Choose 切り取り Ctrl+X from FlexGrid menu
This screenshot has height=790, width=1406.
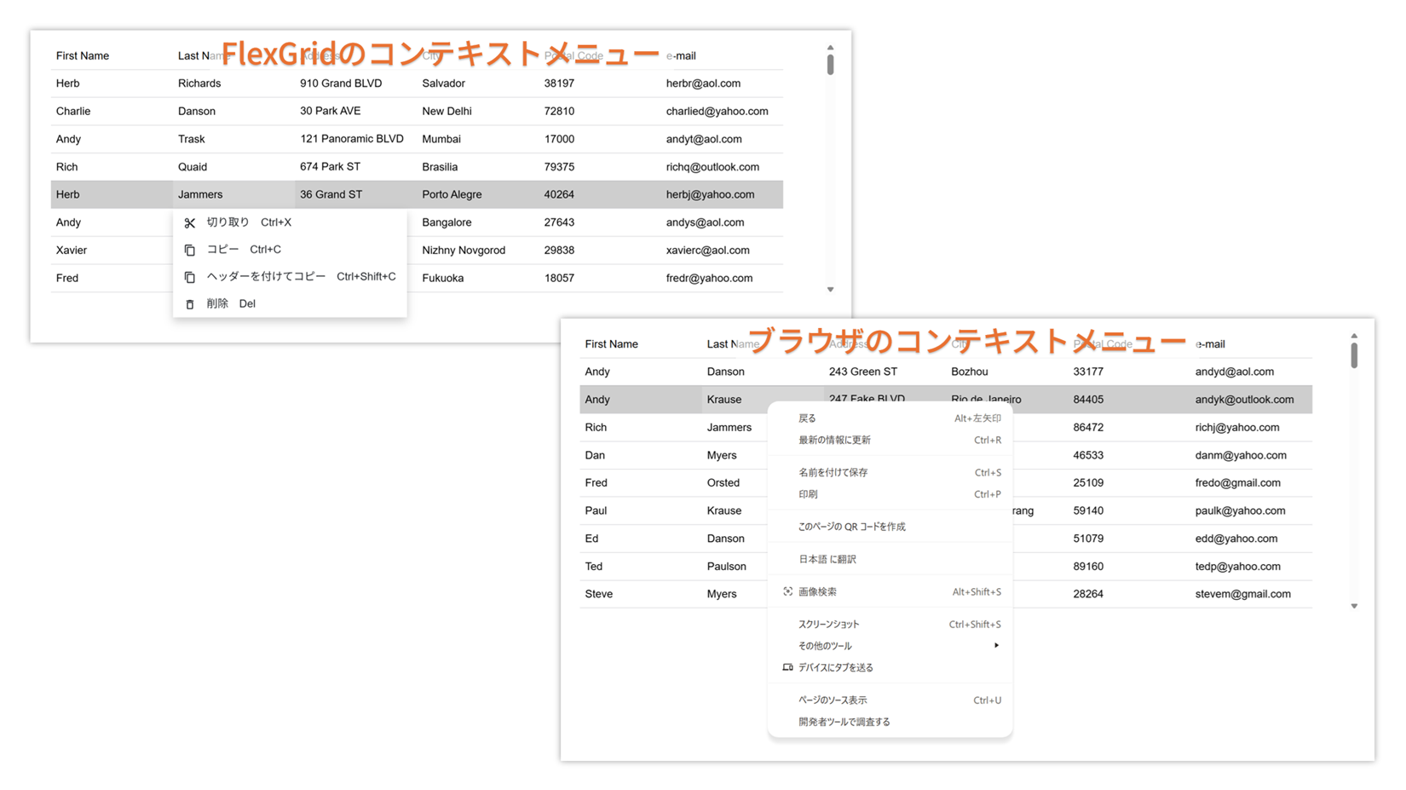(290, 222)
